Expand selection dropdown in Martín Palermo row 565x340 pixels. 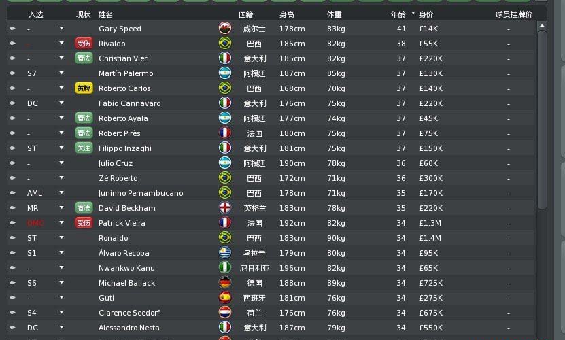click(61, 73)
